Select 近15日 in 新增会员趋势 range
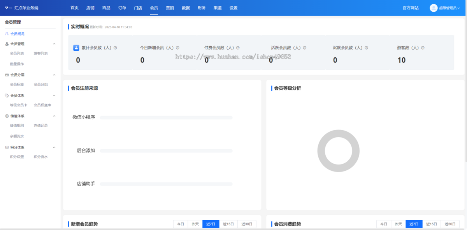Image resolution: width=467 pixels, height=230 pixels. click(x=228, y=224)
